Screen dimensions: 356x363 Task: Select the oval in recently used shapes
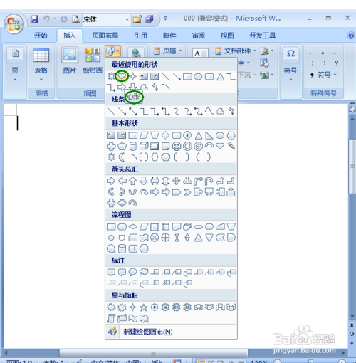(198, 77)
